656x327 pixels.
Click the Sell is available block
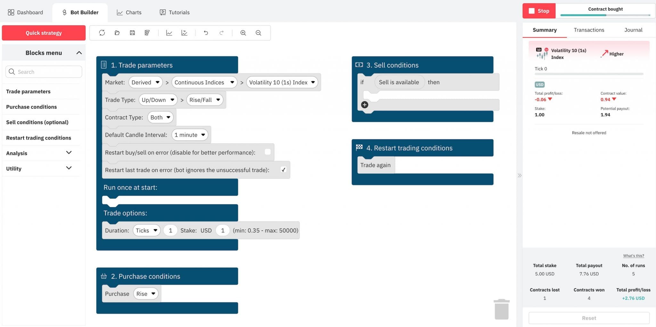[x=399, y=82]
